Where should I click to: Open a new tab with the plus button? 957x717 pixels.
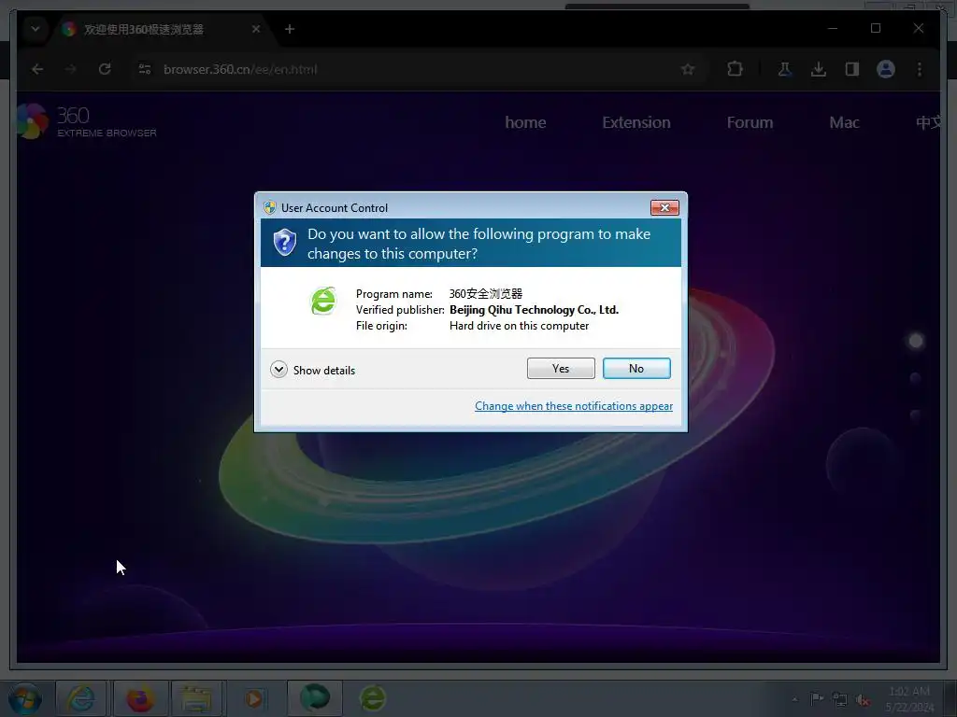(x=290, y=29)
